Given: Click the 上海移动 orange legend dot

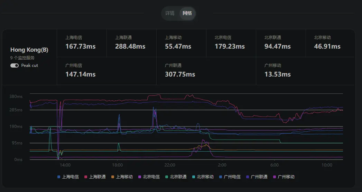Looking at the screenshot, I should (x=113, y=177).
